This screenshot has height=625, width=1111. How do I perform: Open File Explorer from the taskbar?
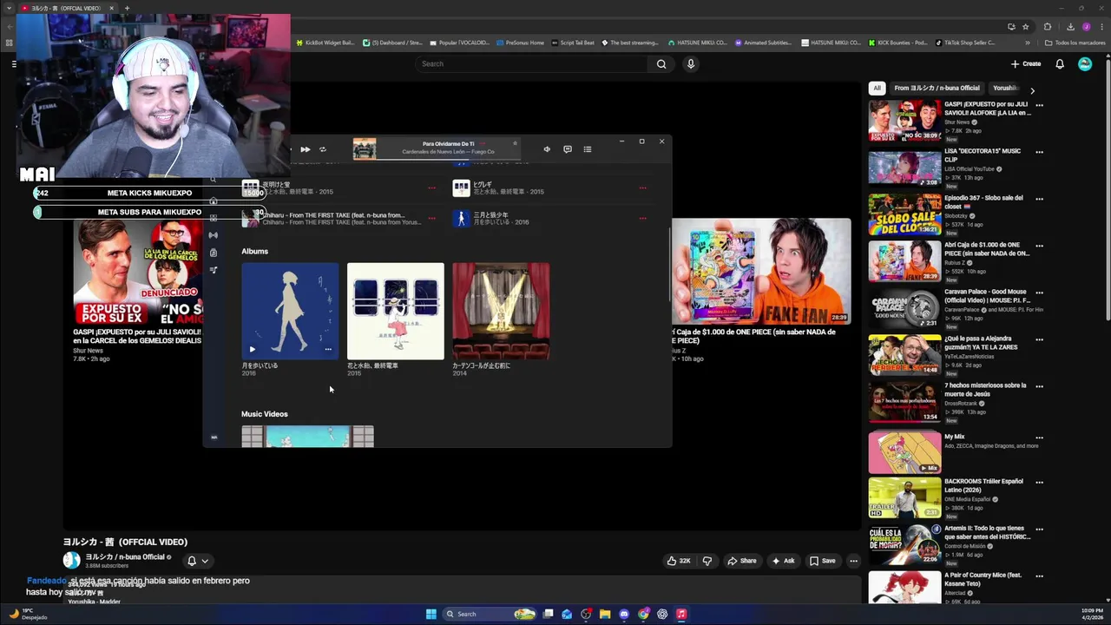(x=605, y=614)
